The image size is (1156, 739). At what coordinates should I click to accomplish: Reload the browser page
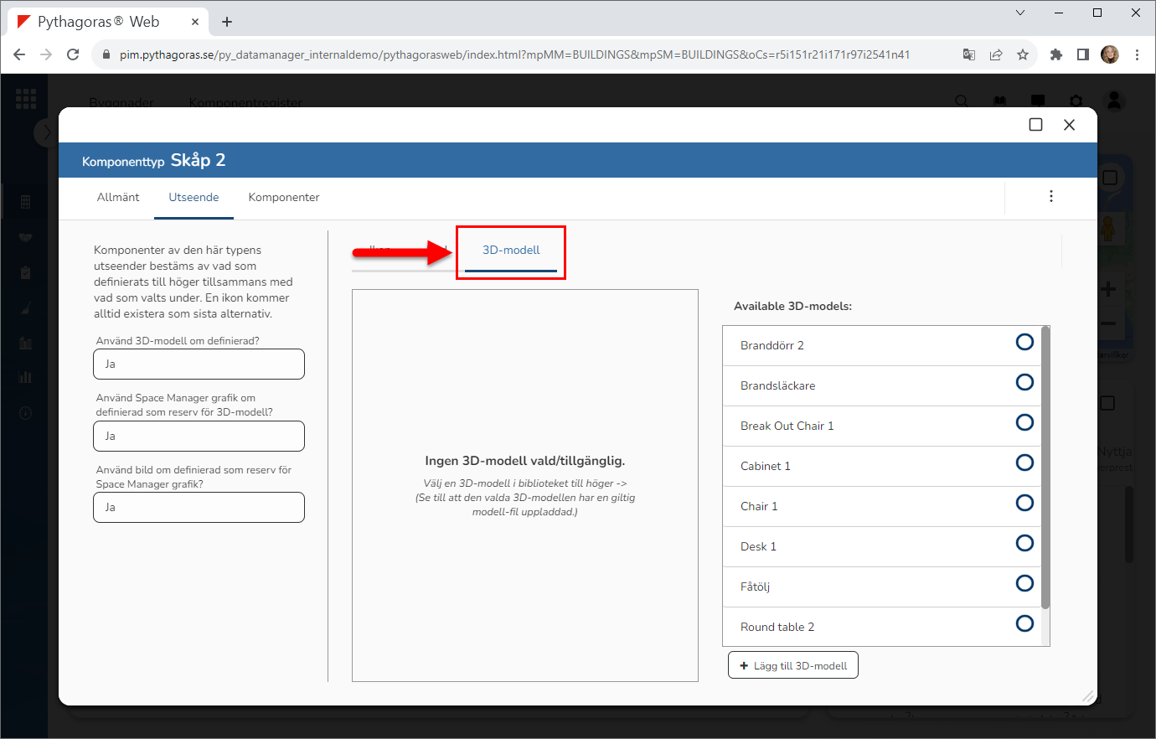tap(73, 54)
